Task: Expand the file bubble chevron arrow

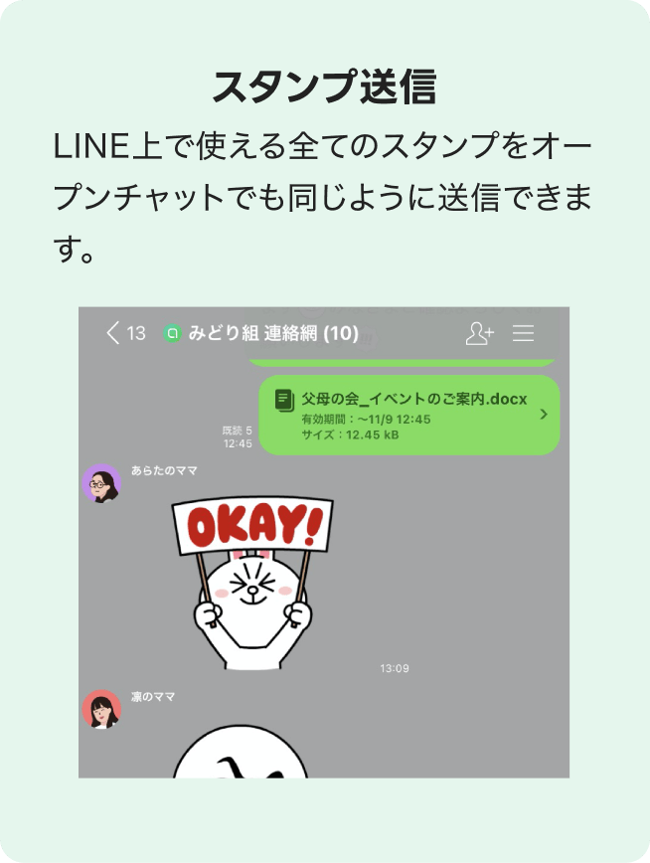Action: click(x=544, y=414)
